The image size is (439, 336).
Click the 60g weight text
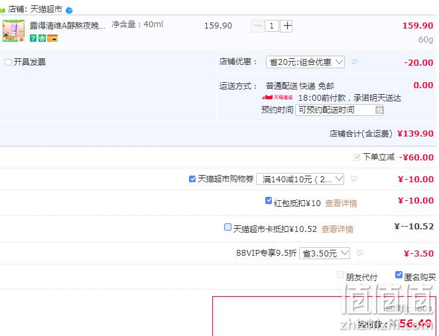click(x=426, y=40)
